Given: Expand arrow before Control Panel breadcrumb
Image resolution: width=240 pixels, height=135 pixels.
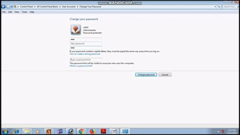Looking at the screenshot, I should click(18, 7).
